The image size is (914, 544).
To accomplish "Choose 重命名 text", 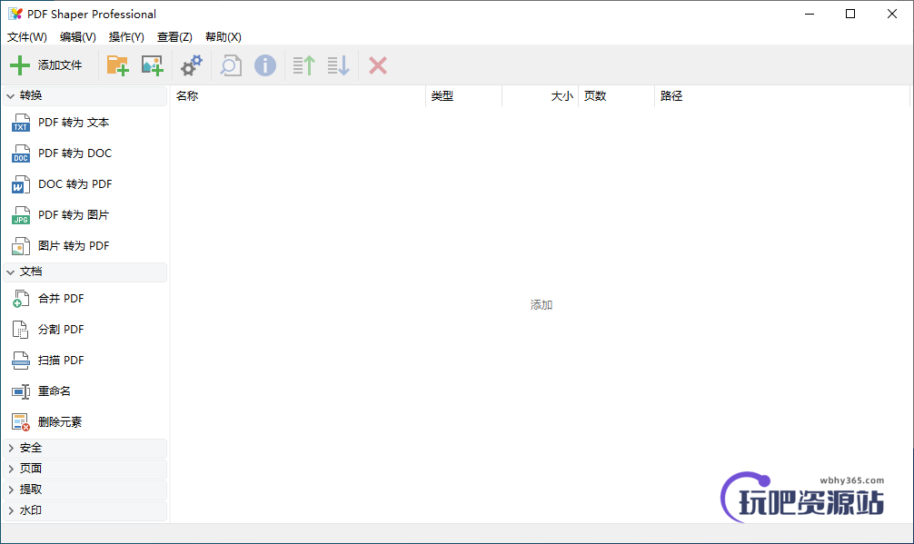I will (x=55, y=391).
